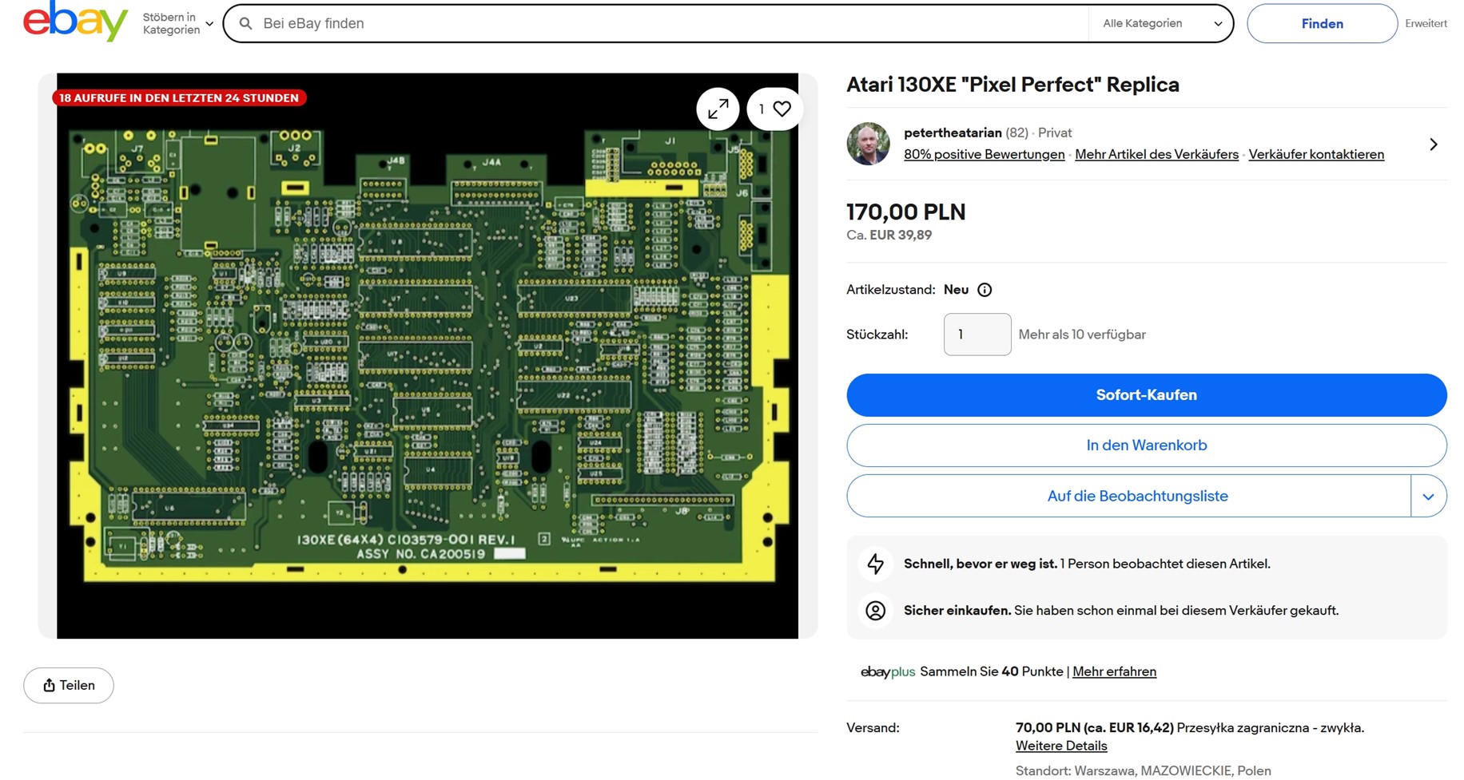The width and height of the screenshot is (1464, 780).
Task: Click inside the Stückzahl quantity field
Action: pos(977,335)
